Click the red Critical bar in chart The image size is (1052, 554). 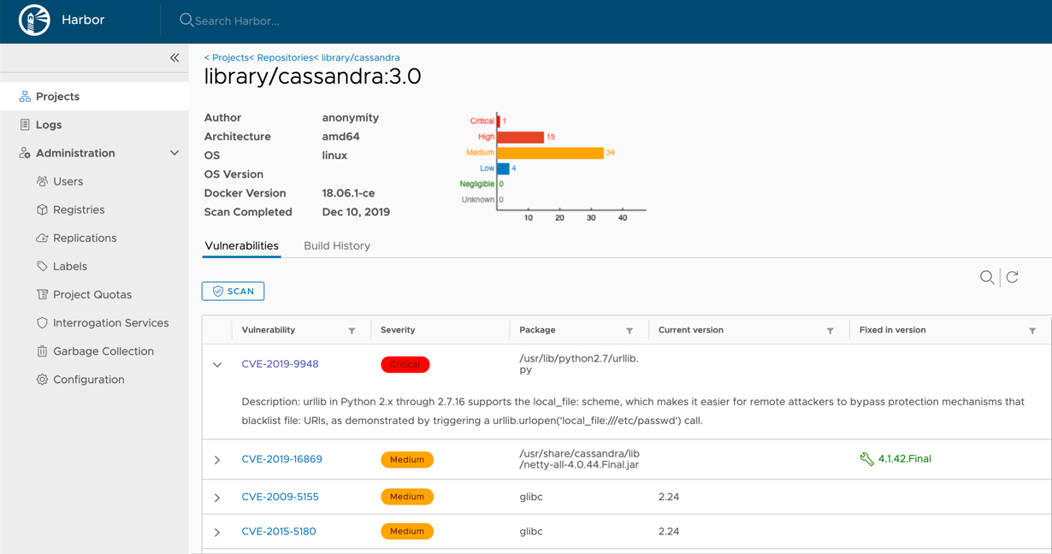pyautogui.click(x=499, y=121)
